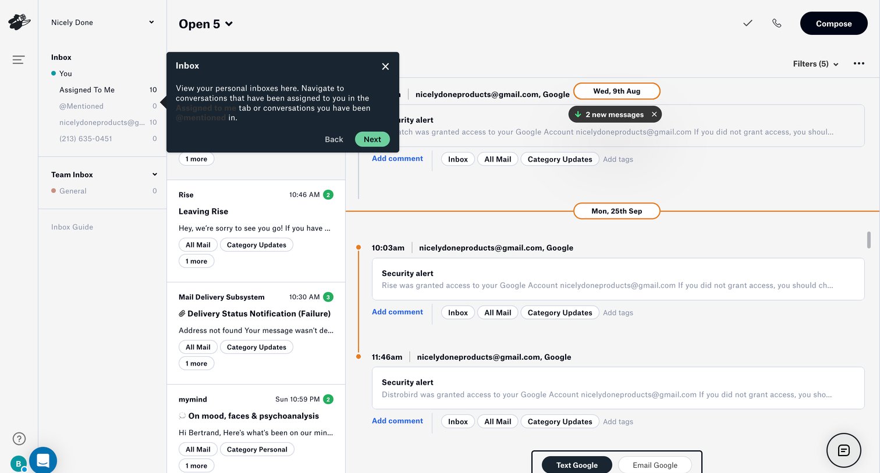Expand the Nicely Done workspace dropdown
Screen dimensions: 880x473
click(x=102, y=23)
